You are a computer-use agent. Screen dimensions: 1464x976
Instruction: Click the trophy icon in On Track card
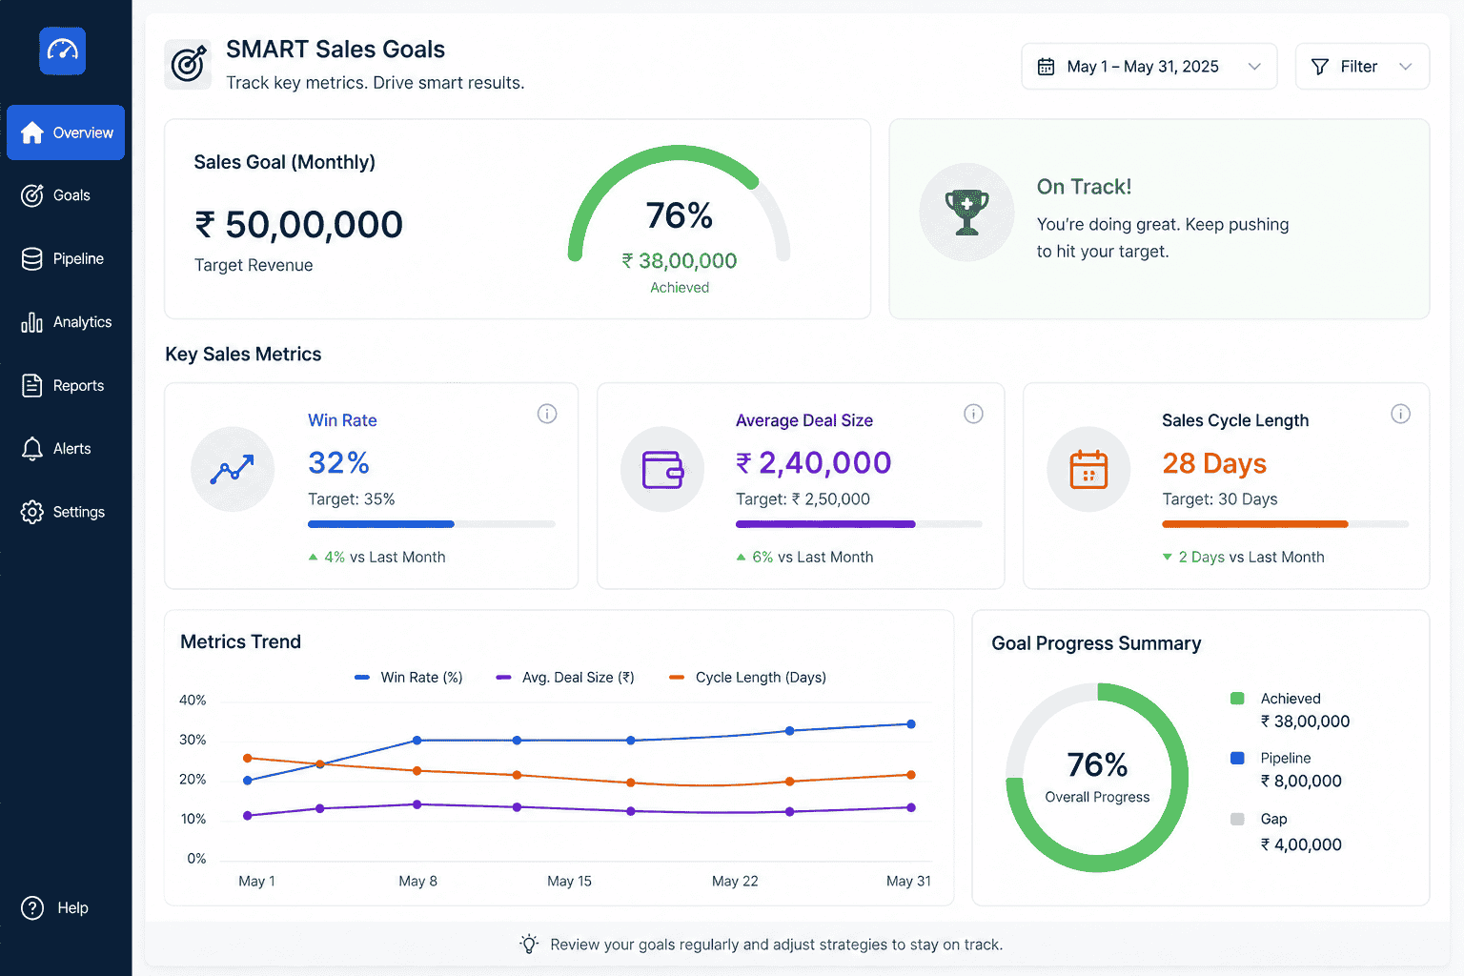966,212
